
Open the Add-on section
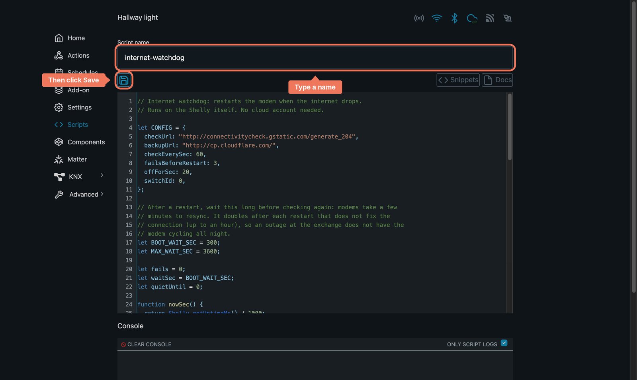(72, 90)
